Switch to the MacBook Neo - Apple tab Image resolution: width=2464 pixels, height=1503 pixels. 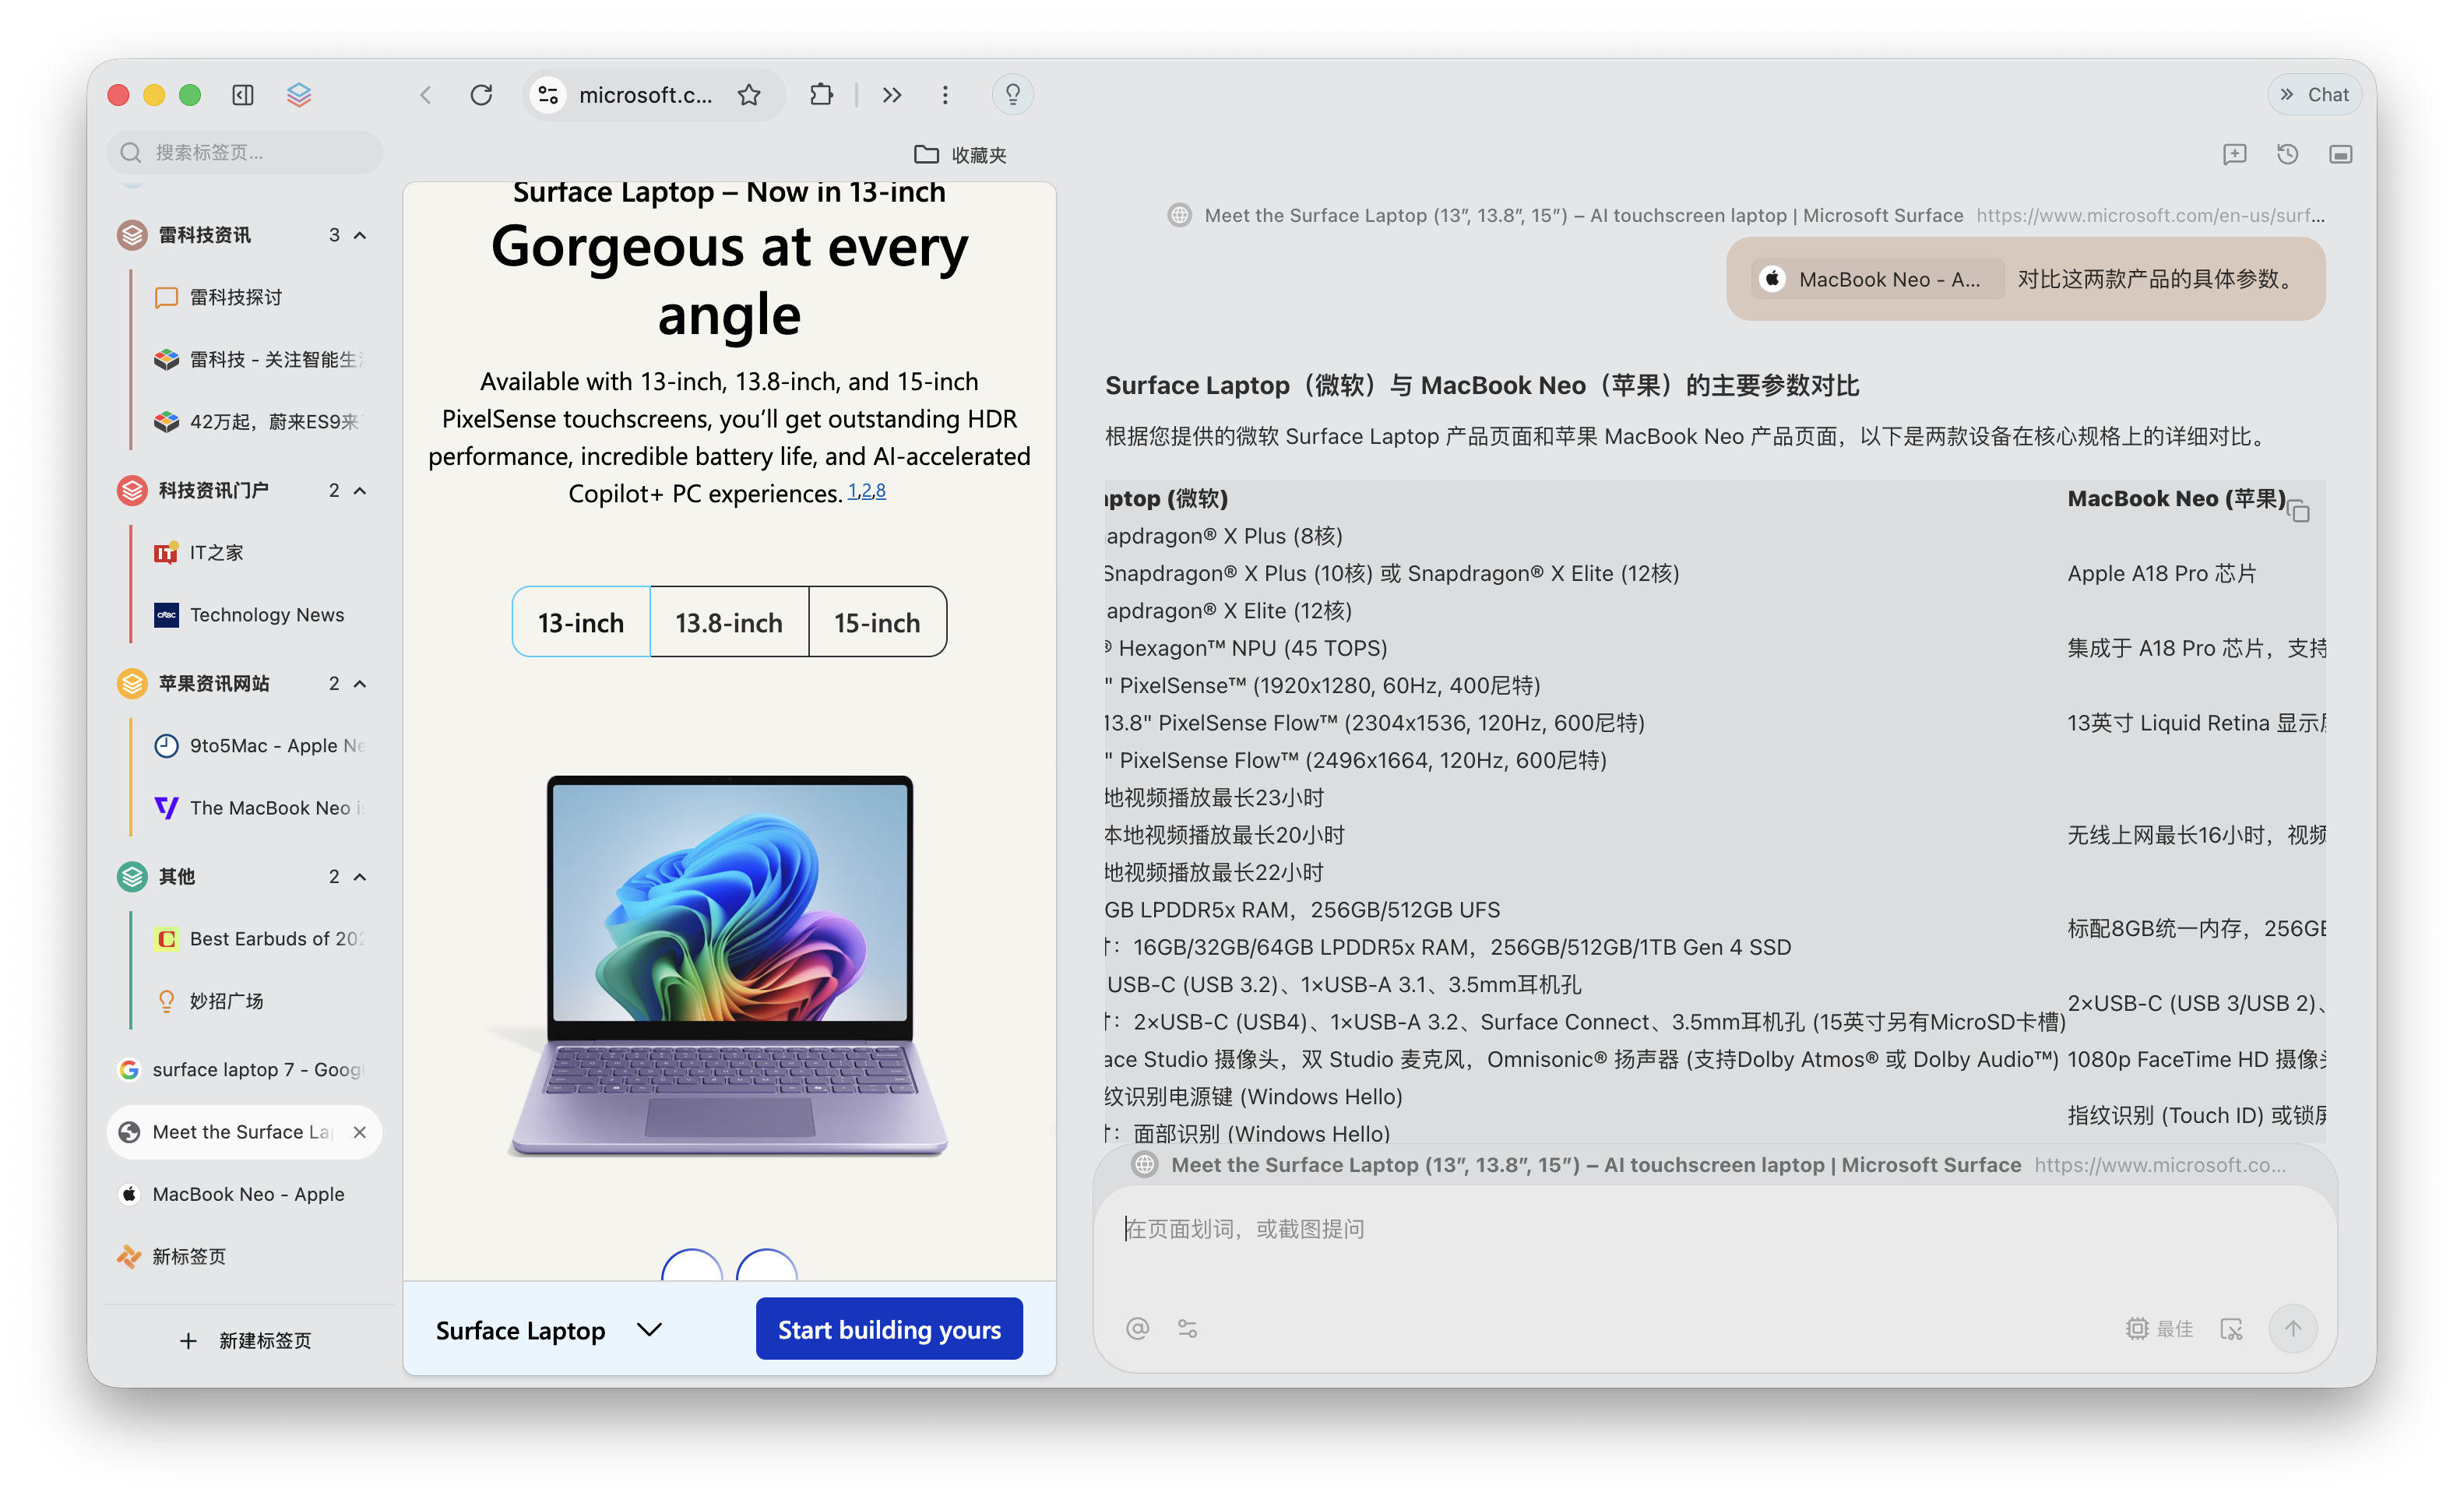click(247, 1194)
